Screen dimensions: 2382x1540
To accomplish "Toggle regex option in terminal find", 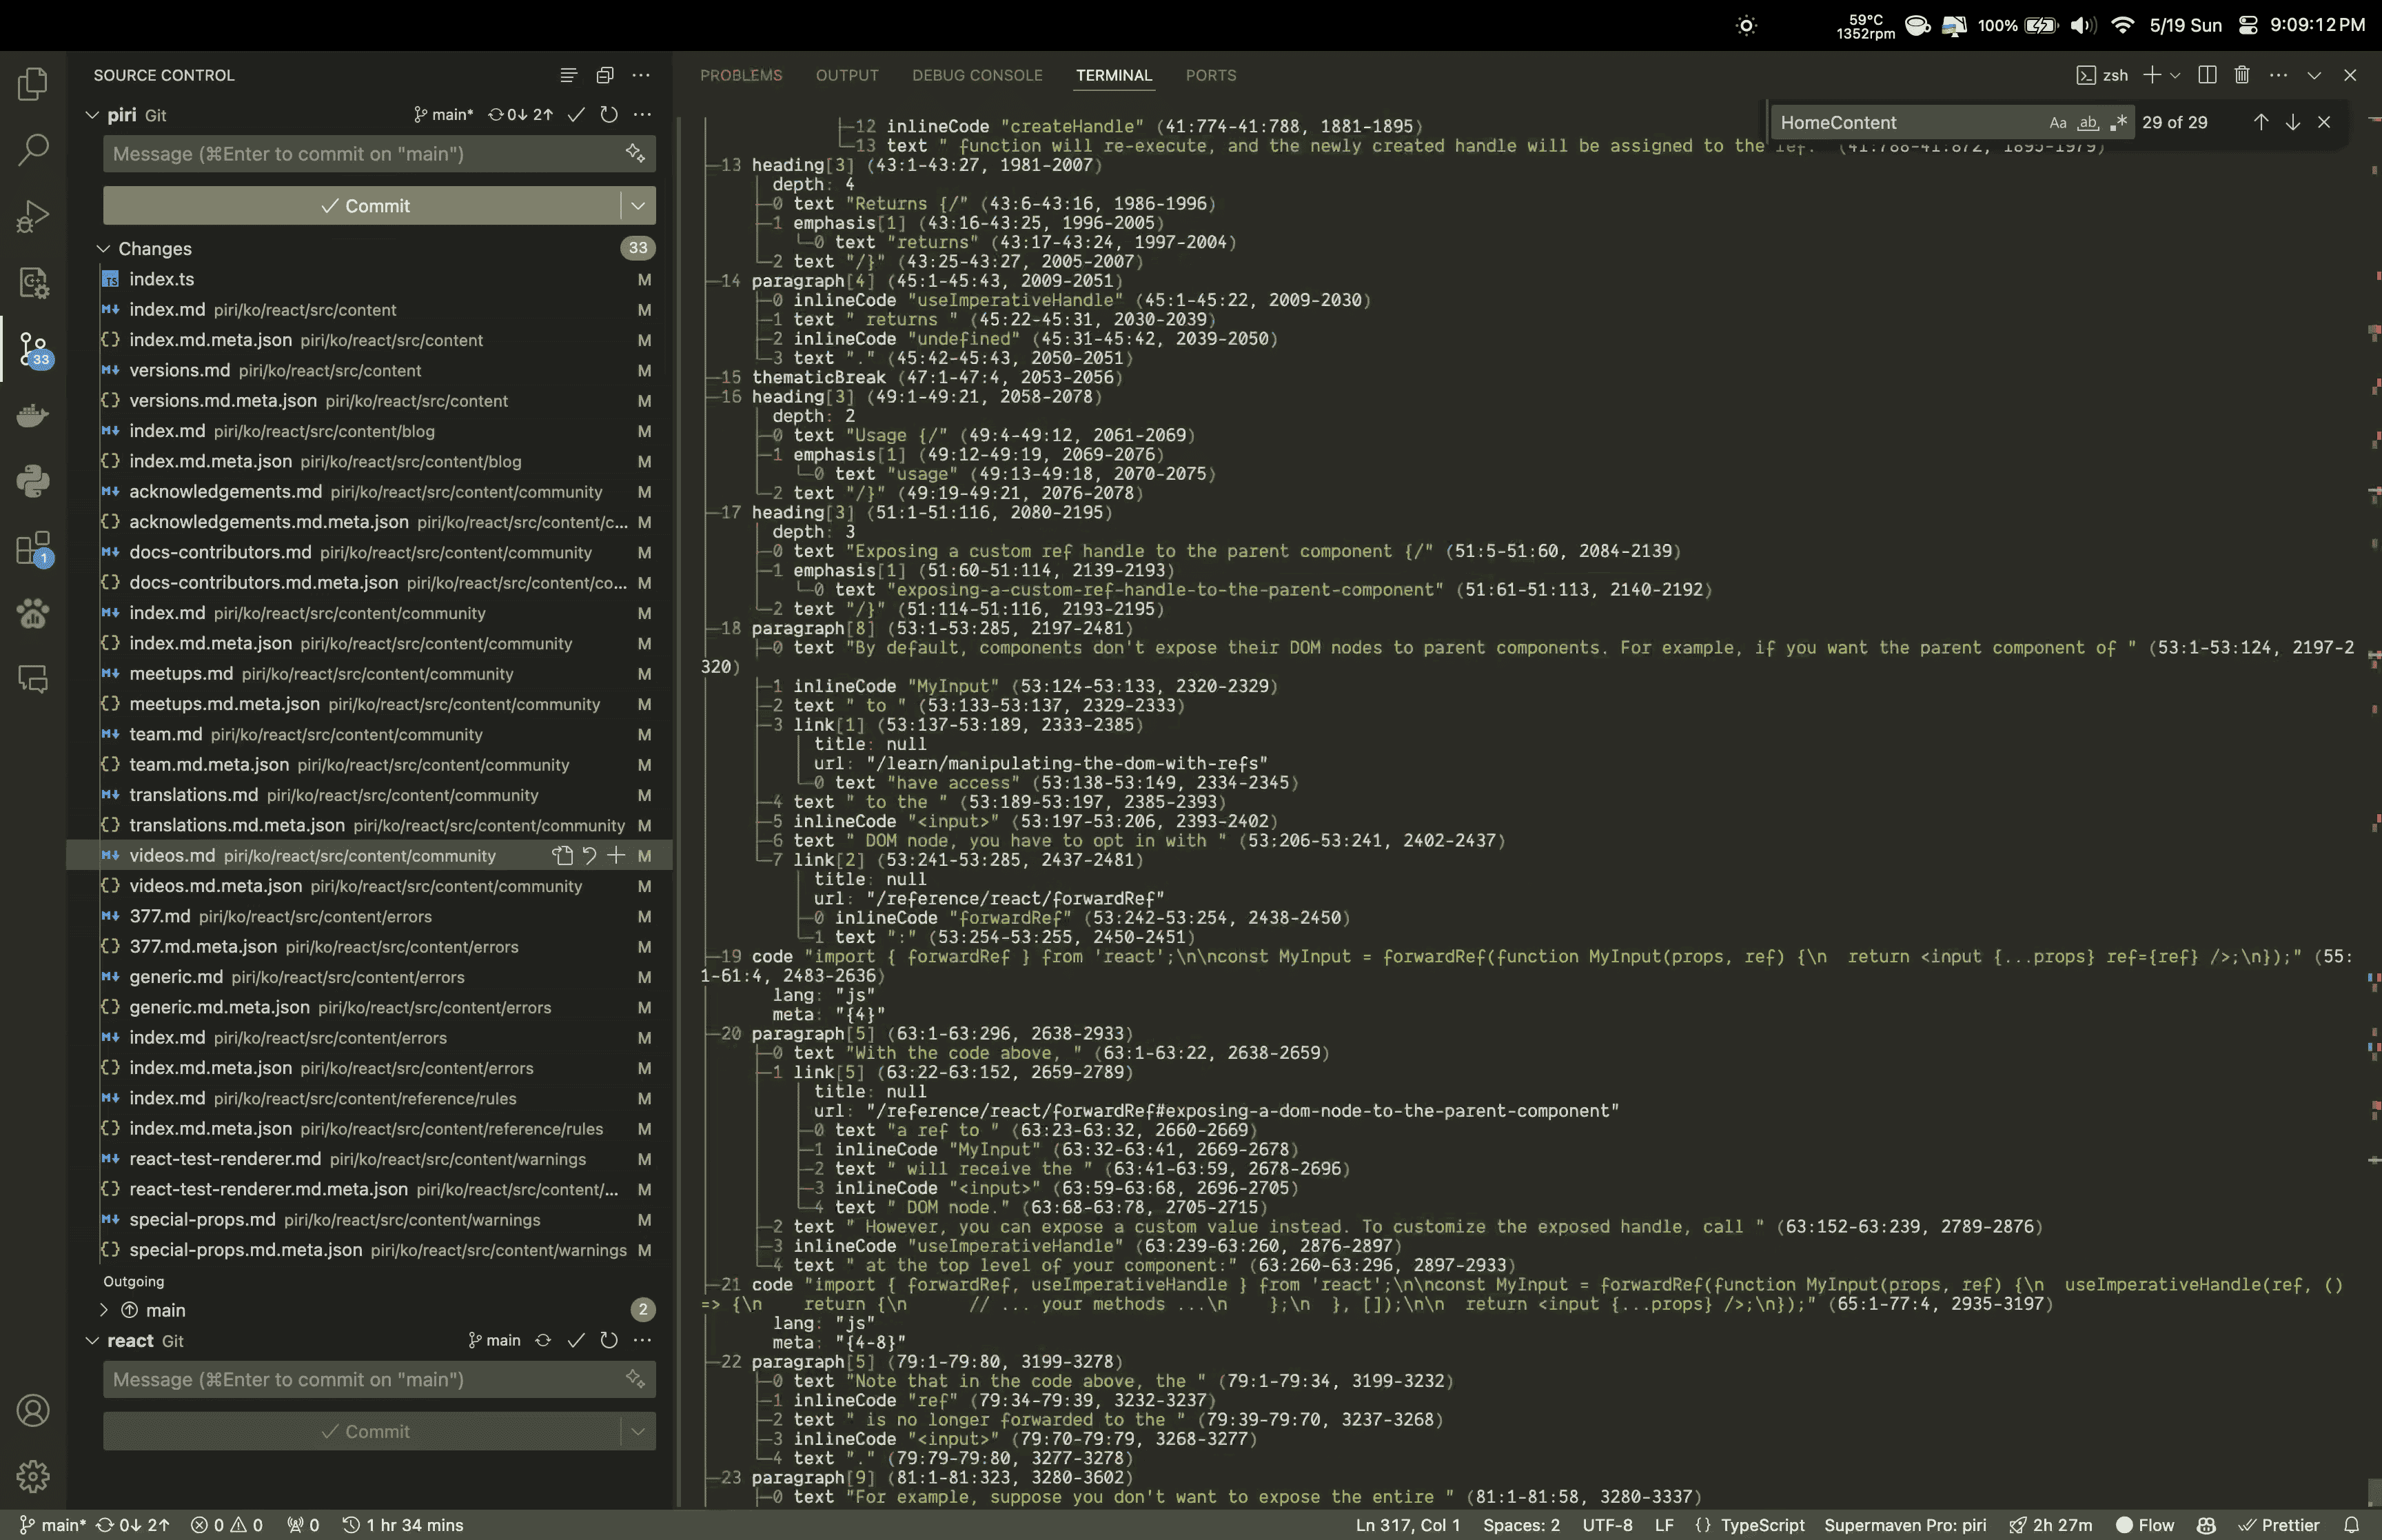I will point(2117,123).
